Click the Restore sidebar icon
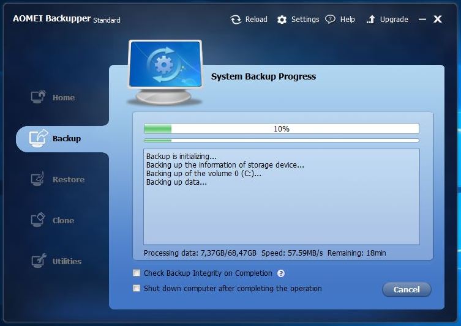Screen dimensions: 461x326 (37, 179)
